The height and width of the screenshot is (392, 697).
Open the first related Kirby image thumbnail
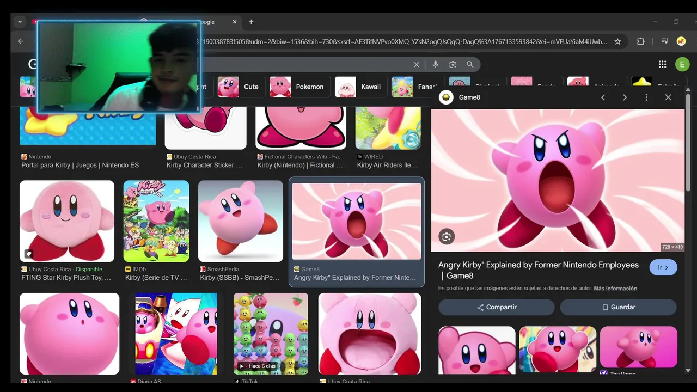click(x=477, y=350)
